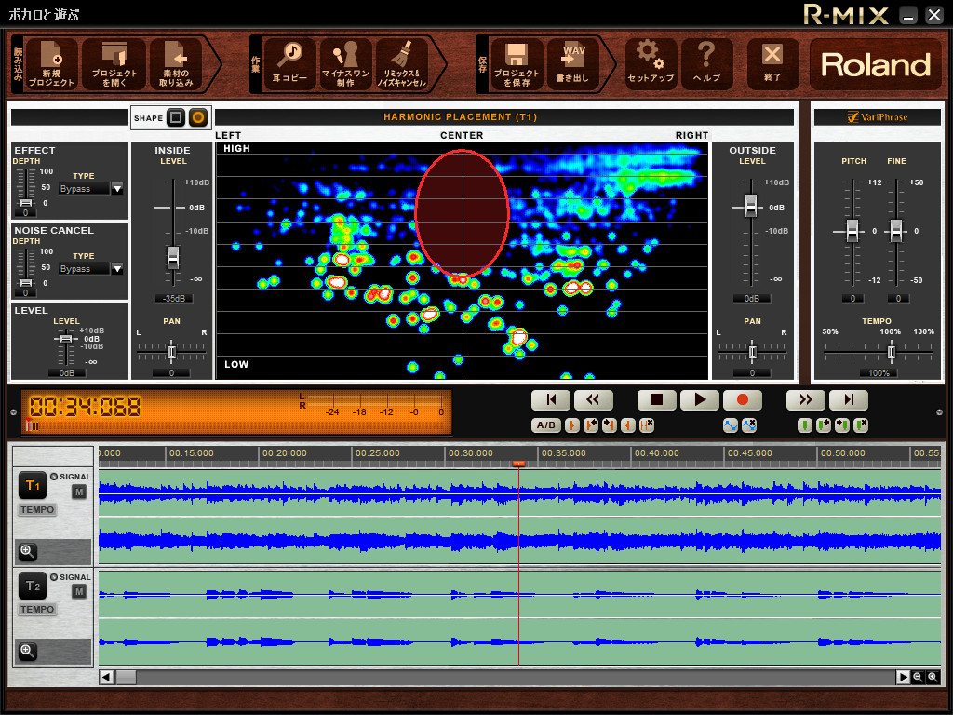Zoom out timeline with minus magnifier
The height and width of the screenshot is (715, 953).
pos(918,677)
